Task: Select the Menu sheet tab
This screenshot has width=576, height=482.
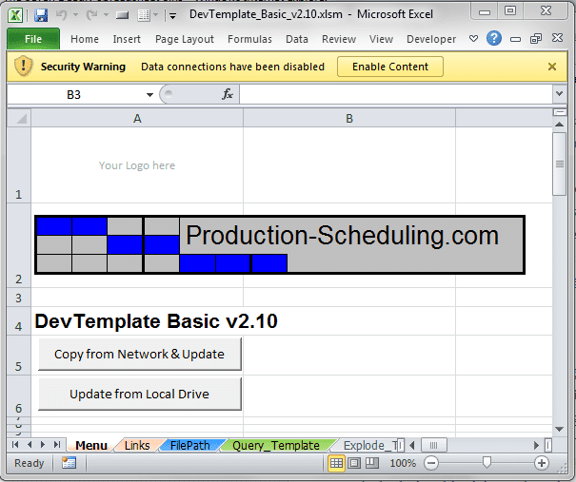Action: click(91, 445)
